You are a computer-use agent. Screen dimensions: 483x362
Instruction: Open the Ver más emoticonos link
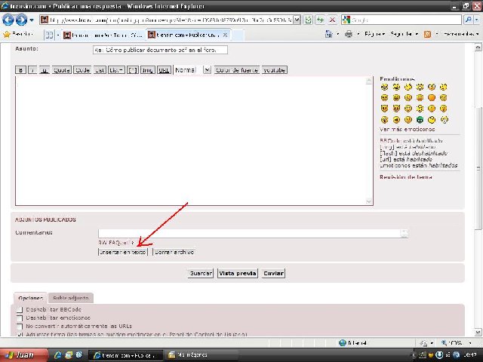point(407,129)
